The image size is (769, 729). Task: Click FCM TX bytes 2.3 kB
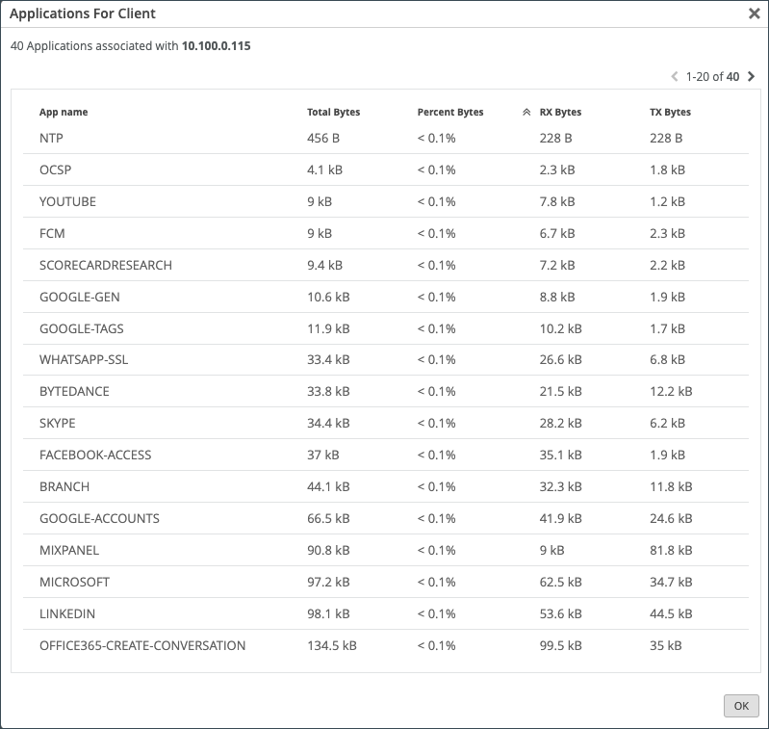coord(668,233)
